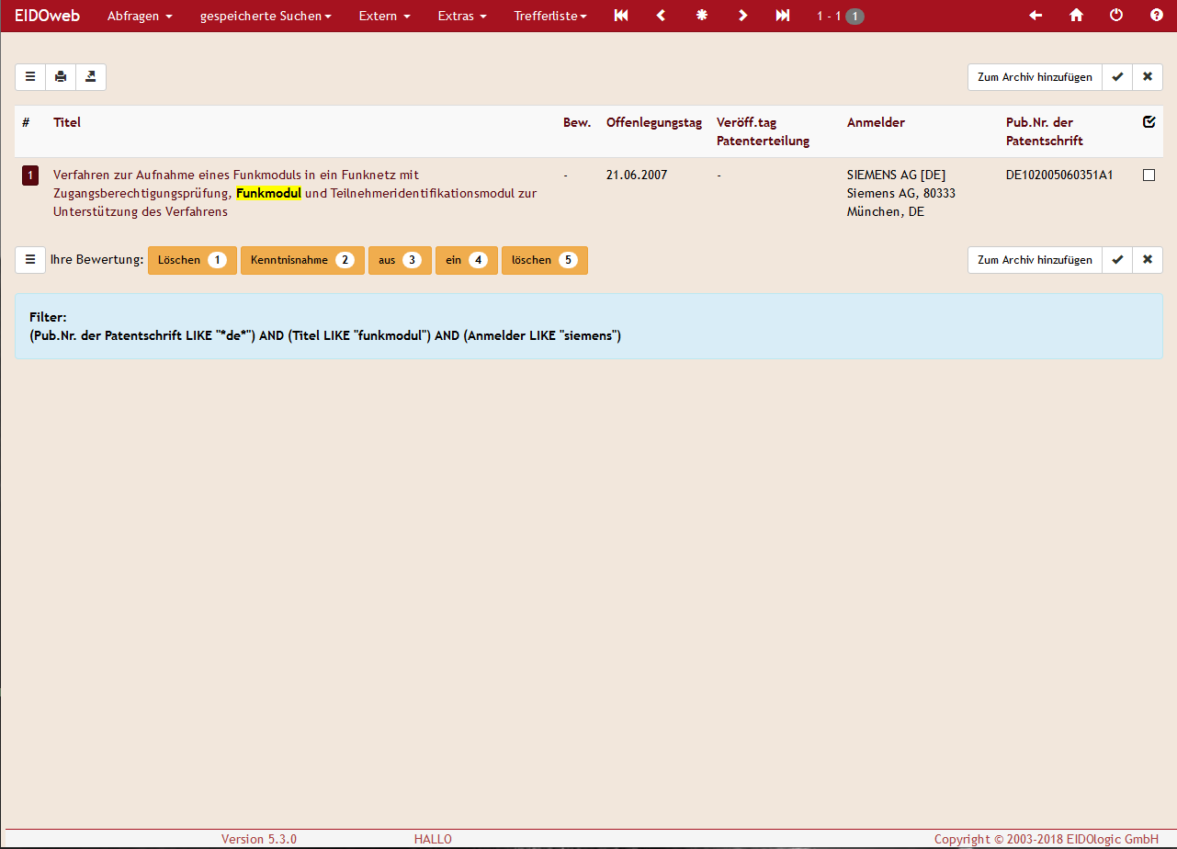Check the box for DE102005060351A1 row
This screenshot has width=1177, height=849.
1149,175
